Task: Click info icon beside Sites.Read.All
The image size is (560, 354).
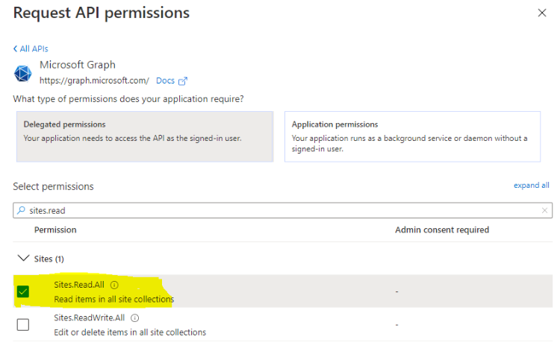Action: tap(114, 285)
